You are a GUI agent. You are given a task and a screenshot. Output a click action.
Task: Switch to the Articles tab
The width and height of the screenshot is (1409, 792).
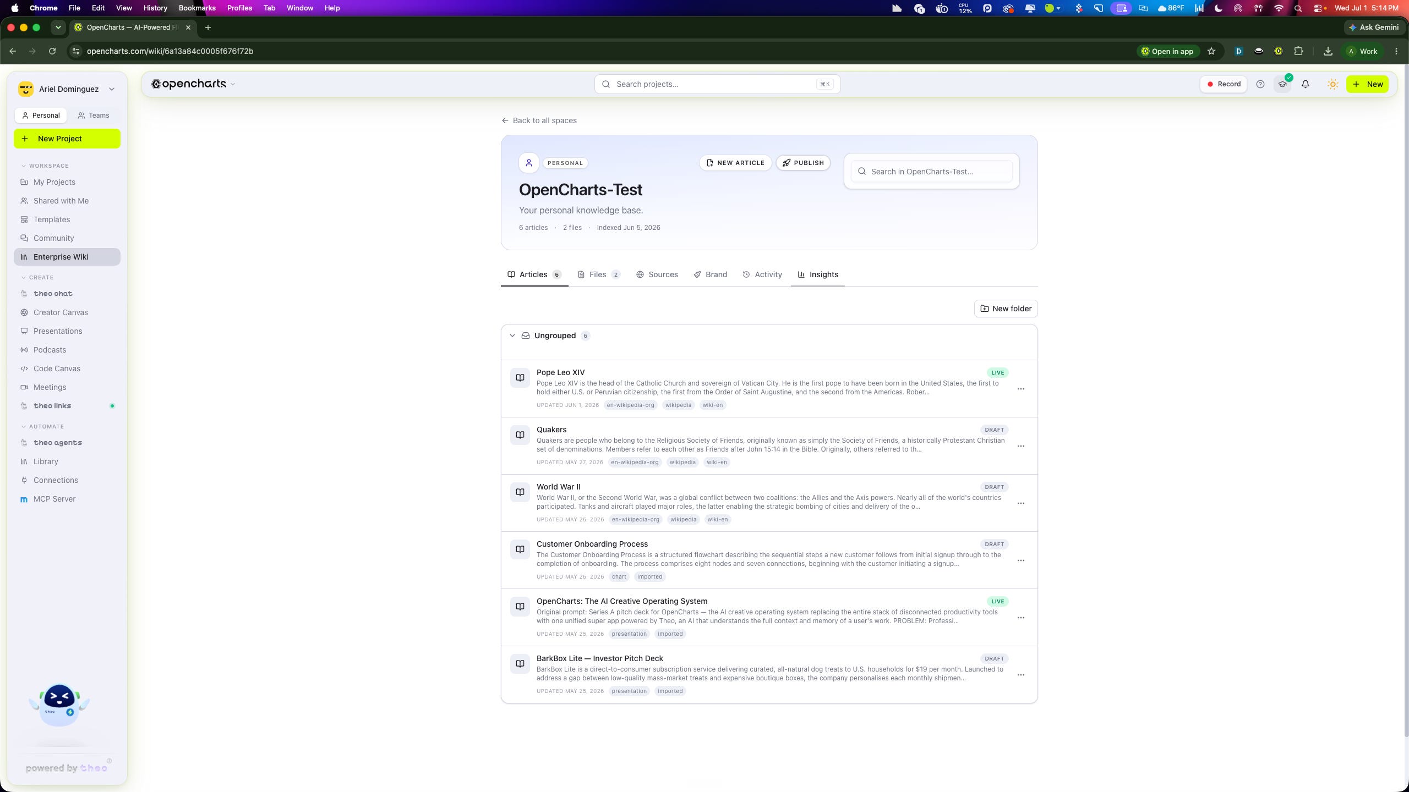click(x=534, y=274)
